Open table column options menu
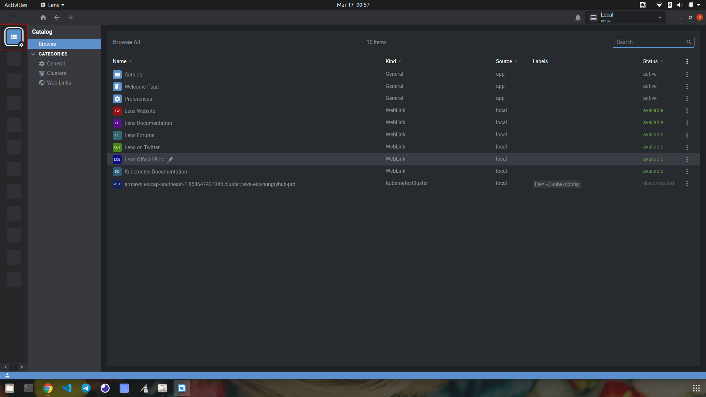 pos(687,61)
